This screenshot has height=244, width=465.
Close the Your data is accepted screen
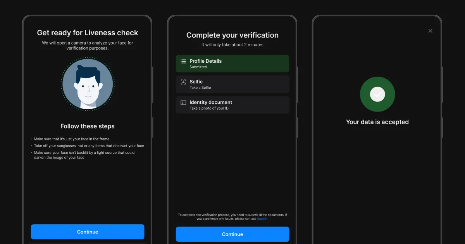(x=430, y=31)
